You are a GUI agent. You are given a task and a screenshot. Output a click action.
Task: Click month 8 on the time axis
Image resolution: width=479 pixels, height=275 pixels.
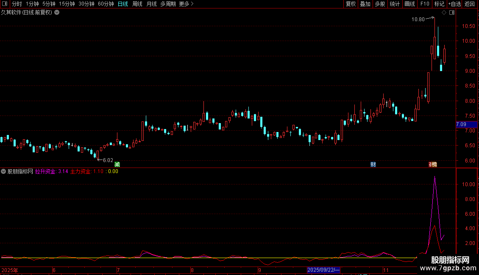pos(192,270)
